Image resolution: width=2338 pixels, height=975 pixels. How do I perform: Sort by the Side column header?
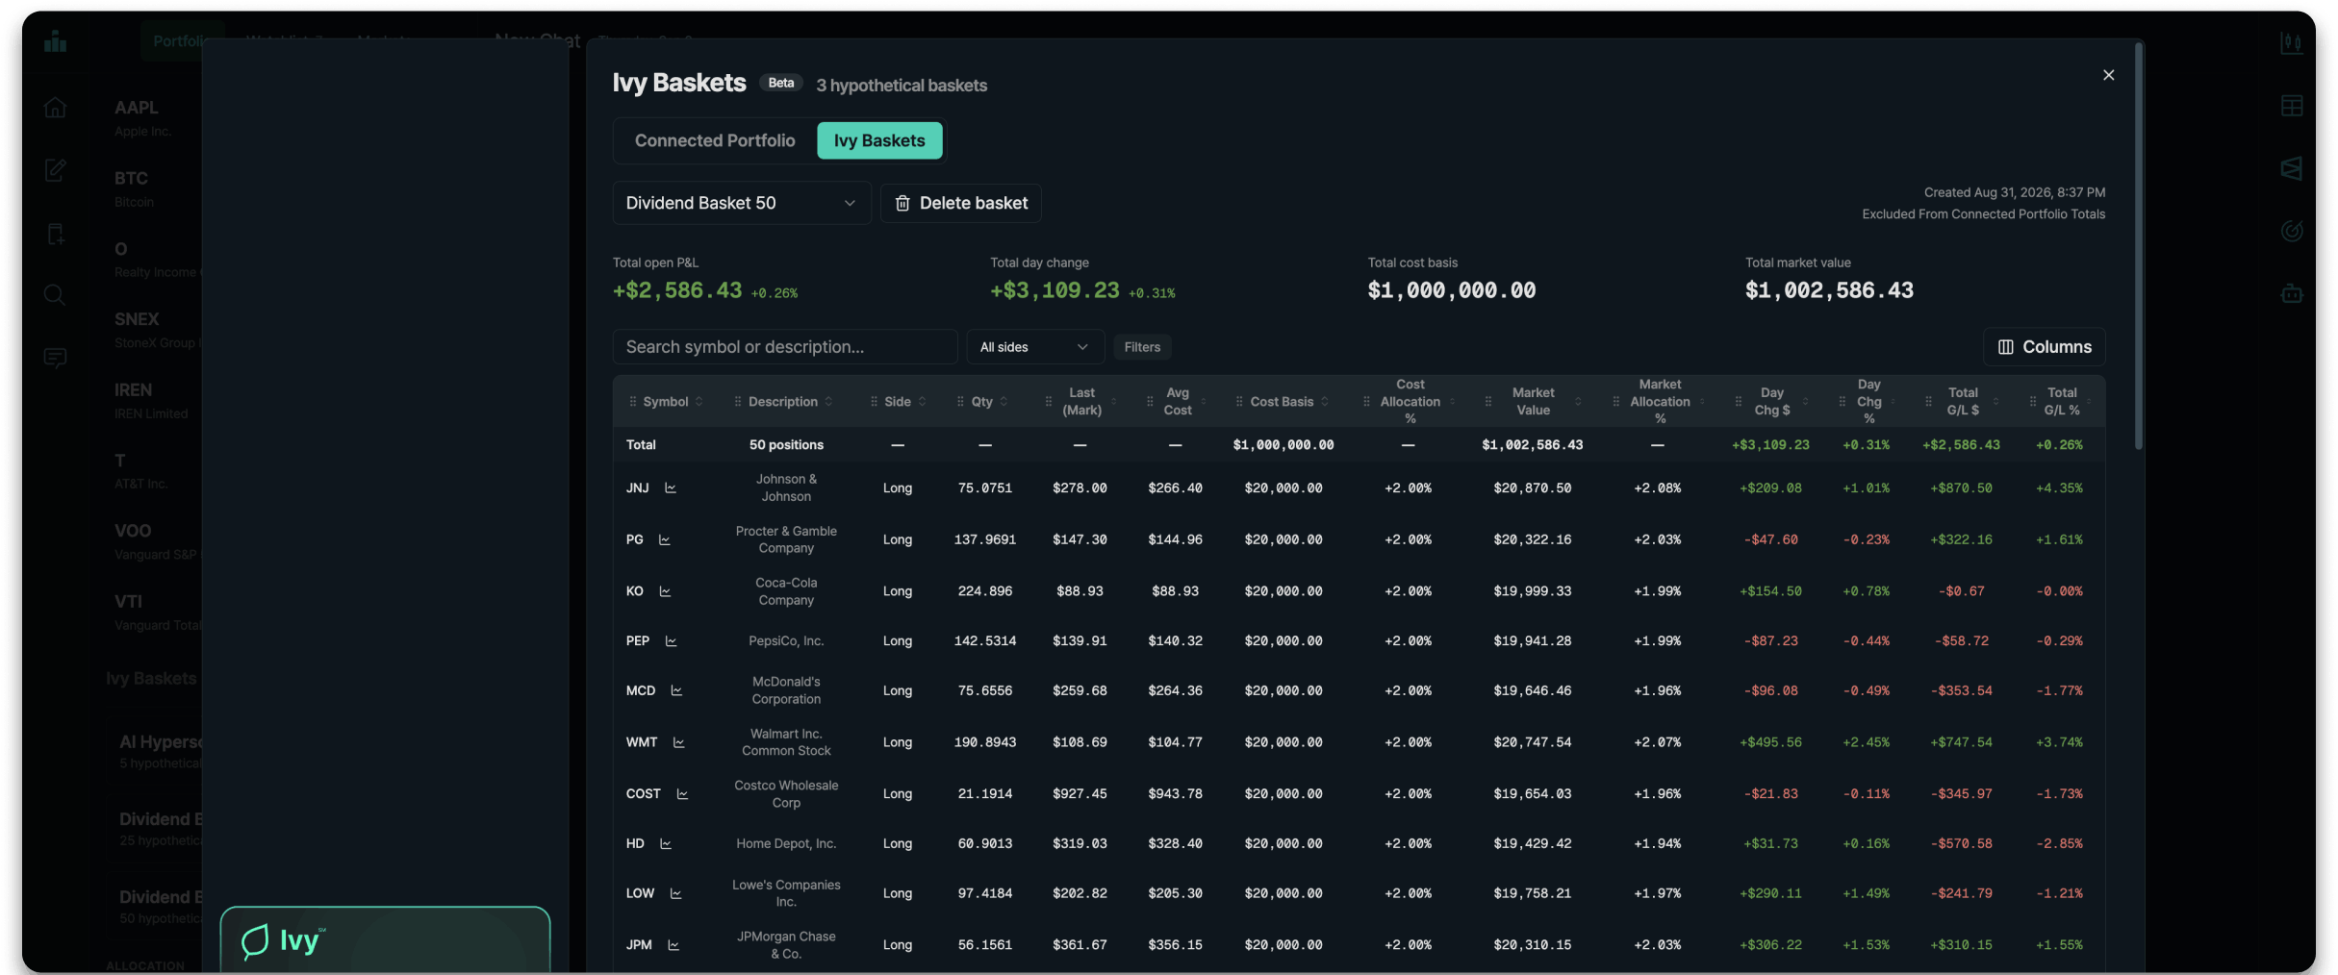[897, 402]
